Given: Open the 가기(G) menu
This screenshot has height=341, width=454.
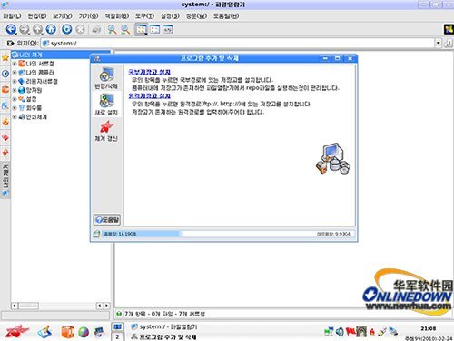Looking at the screenshot, I should (x=88, y=16).
